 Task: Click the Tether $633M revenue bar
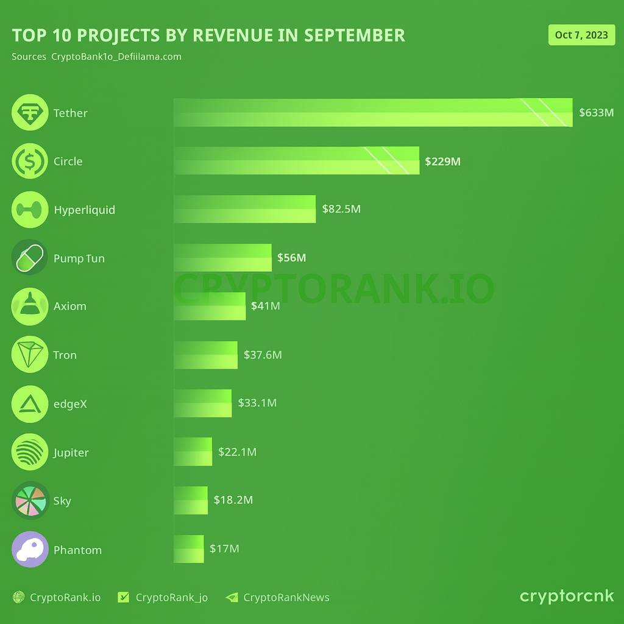[x=373, y=113]
